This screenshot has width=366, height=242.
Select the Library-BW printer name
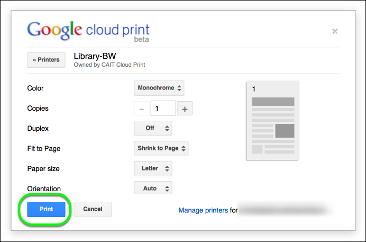click(95, 56)
